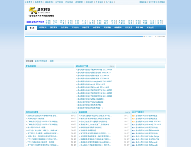Image resolution: width=191 pixels, height=147 pixels.
Task: Click the rank icon beside 手机wap版 download
Action: point(133,142)
